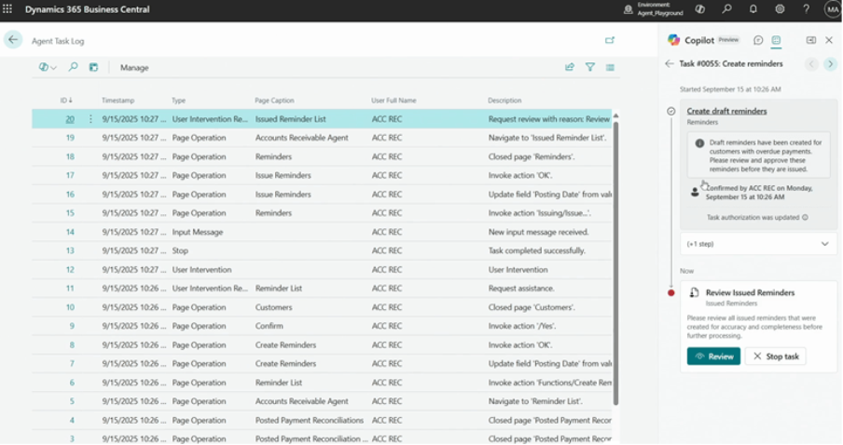
Task: Click the Review button
Action: [x=713, y=357]
